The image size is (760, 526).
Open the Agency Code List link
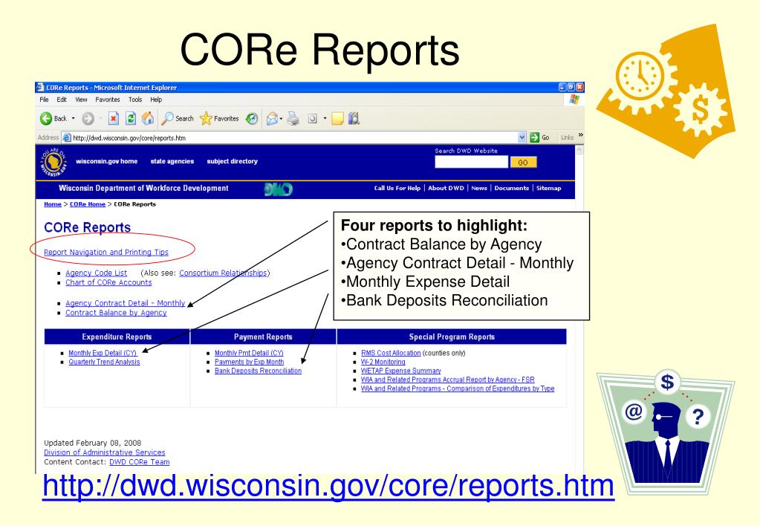coord(96,273)
